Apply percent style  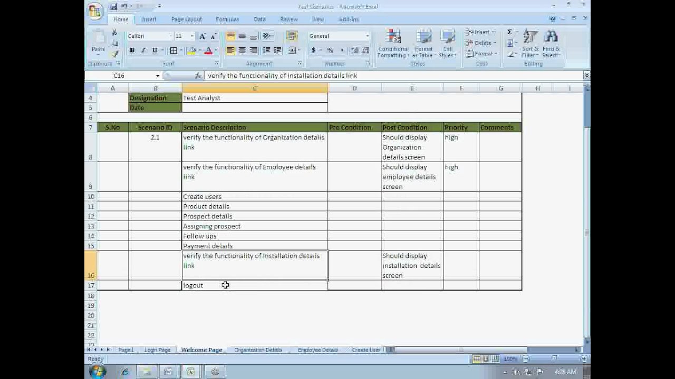[x=330, y=51]
